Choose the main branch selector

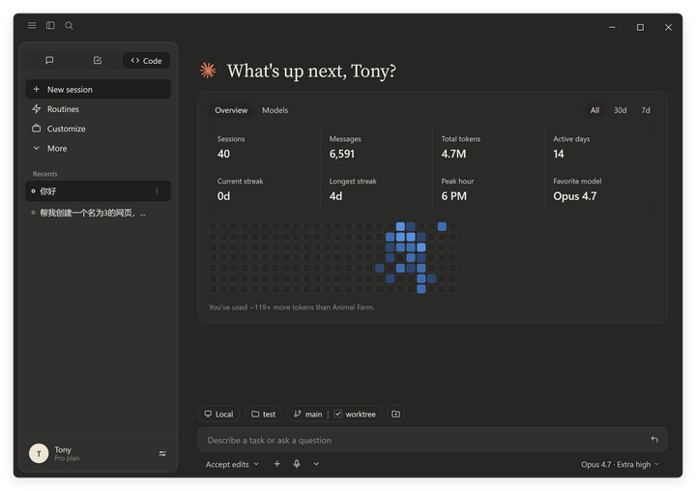[x=307, y=414]
